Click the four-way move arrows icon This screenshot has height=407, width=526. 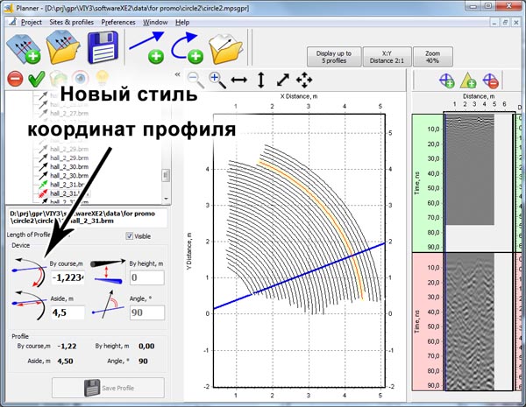click(304, 81)
